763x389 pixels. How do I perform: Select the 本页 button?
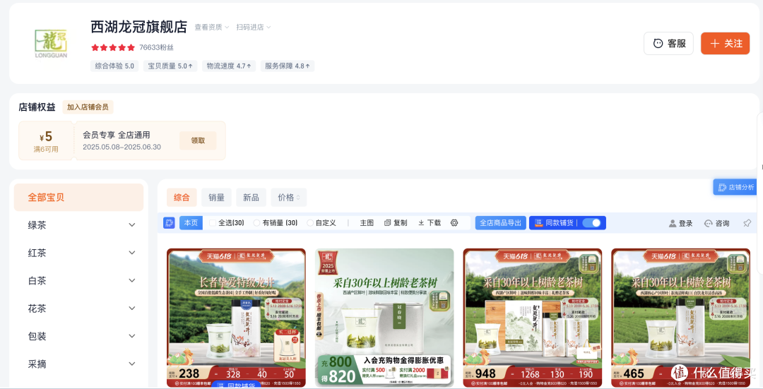click(191, 222)
